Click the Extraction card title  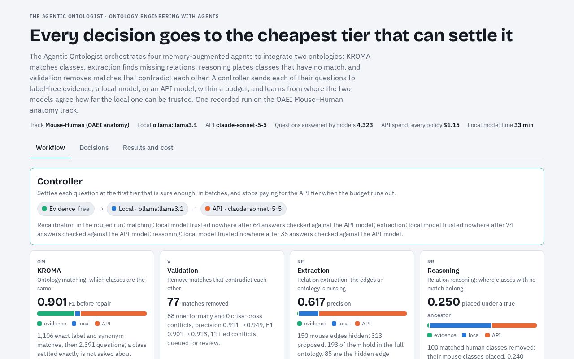pos(313,271)
